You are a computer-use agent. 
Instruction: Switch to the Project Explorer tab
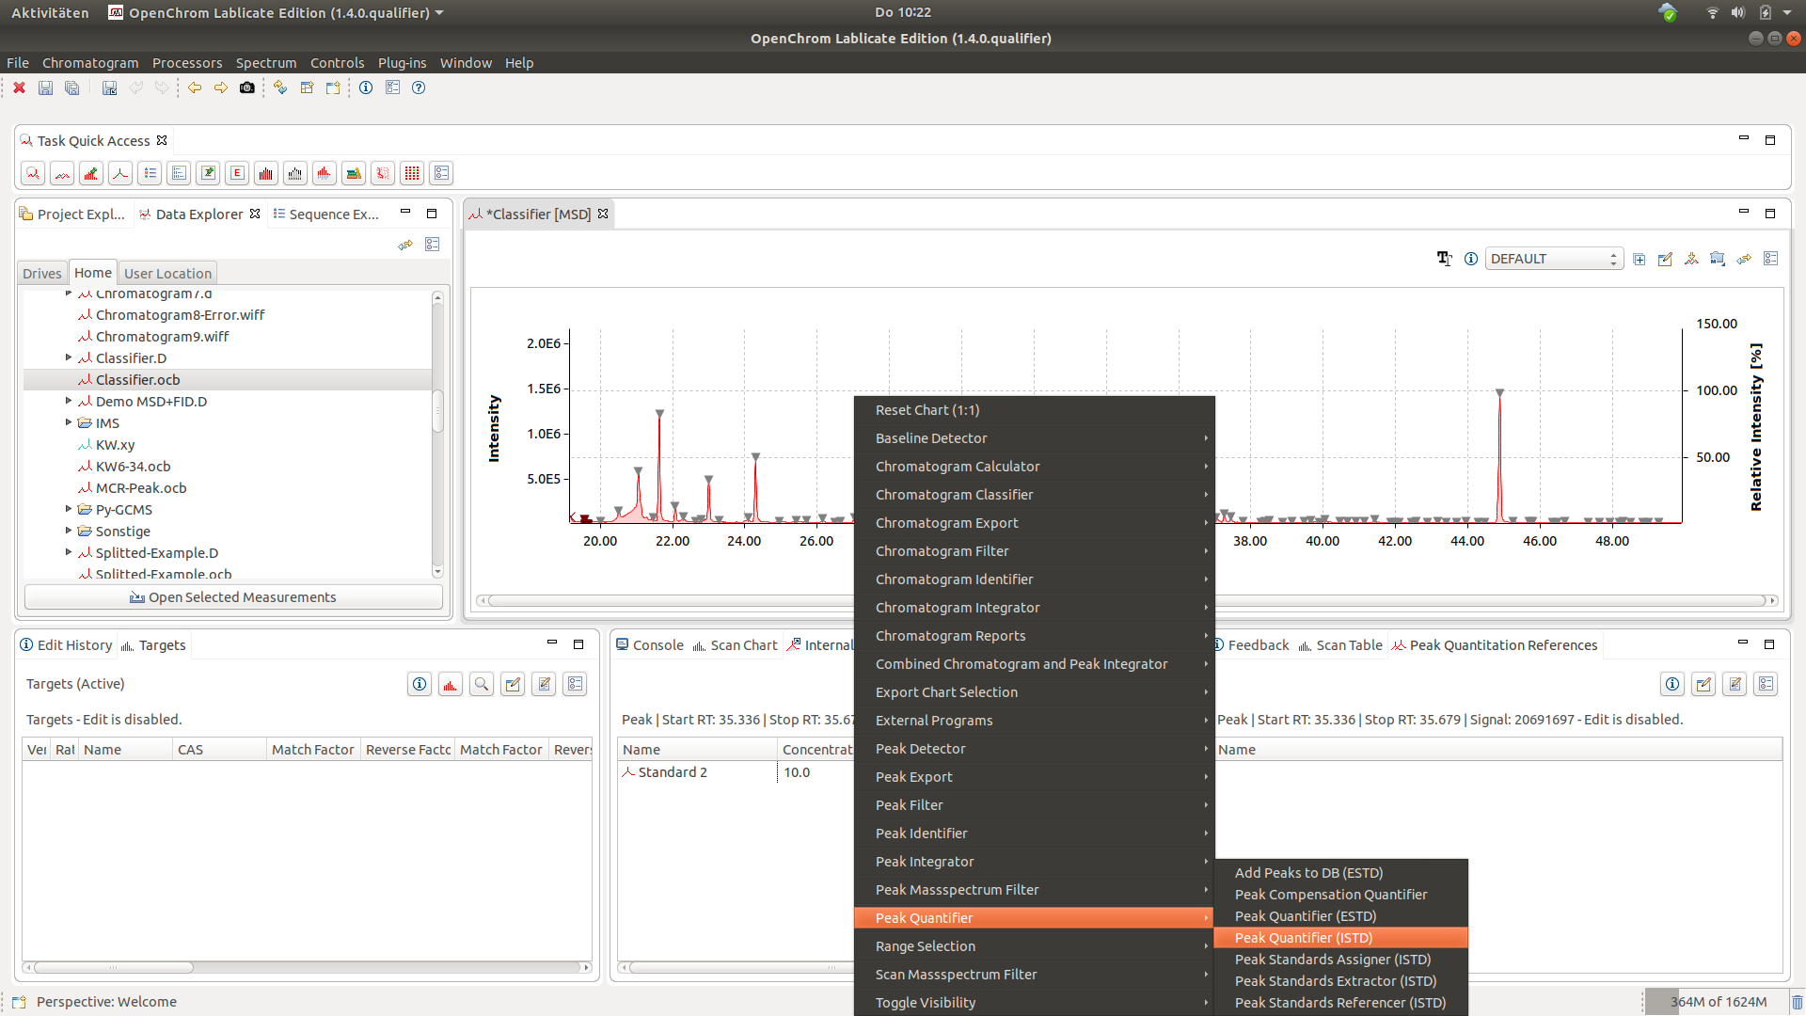[72, 214]
